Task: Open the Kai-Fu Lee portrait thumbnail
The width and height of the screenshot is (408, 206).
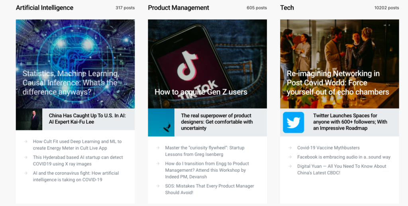Action: (x=29, y=119)
